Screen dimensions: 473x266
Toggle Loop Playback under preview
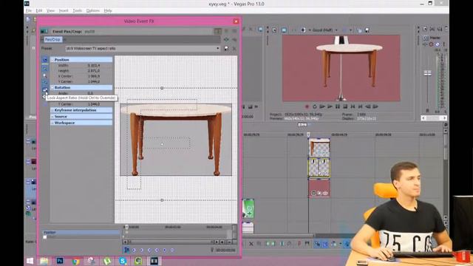315,106
